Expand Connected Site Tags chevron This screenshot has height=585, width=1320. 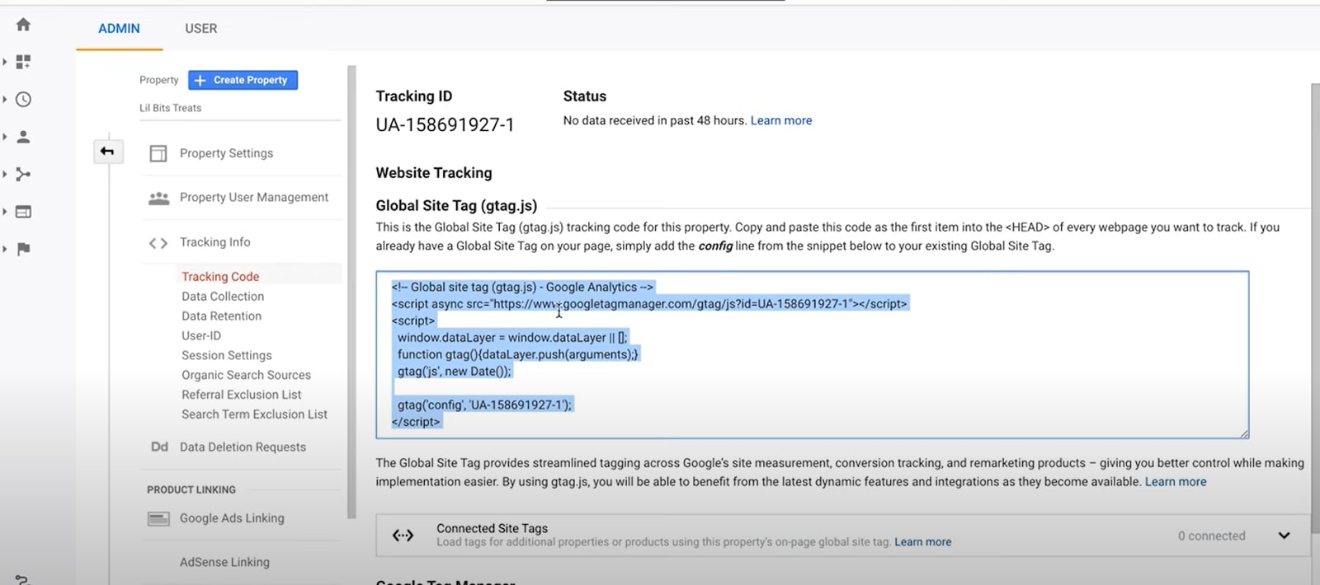pyautogui.click(x=1284, y=536)
